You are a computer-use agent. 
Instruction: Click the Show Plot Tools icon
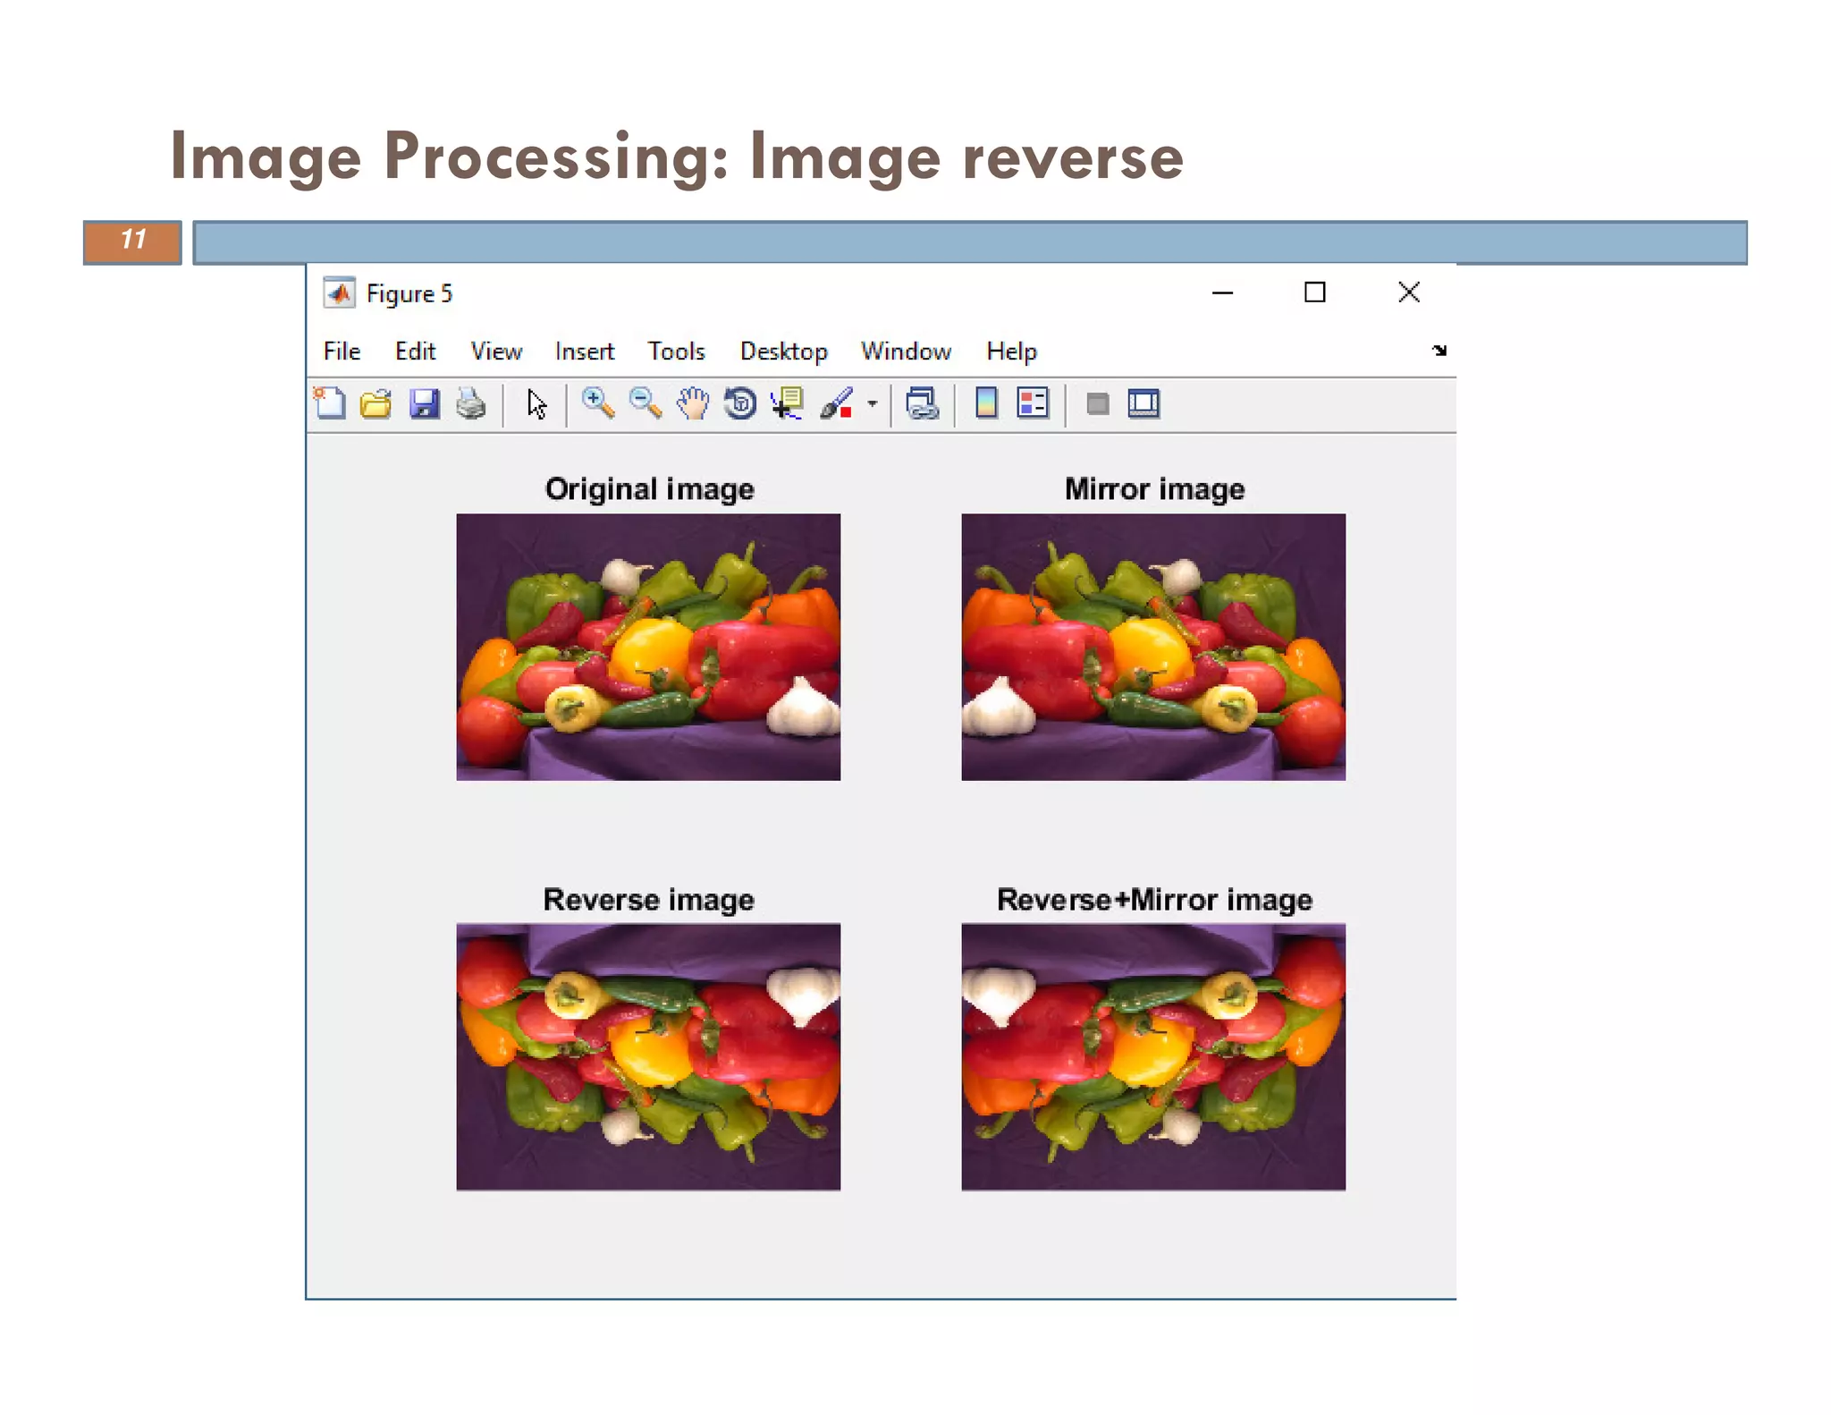tap(1143, 404)
